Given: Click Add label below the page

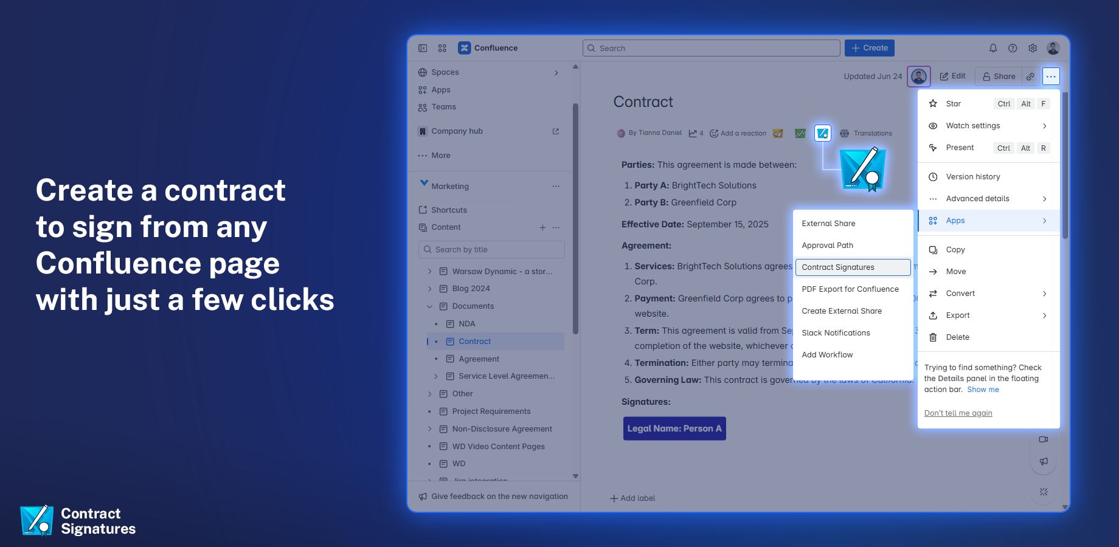Looking at the screenshot, I should 632,498.
